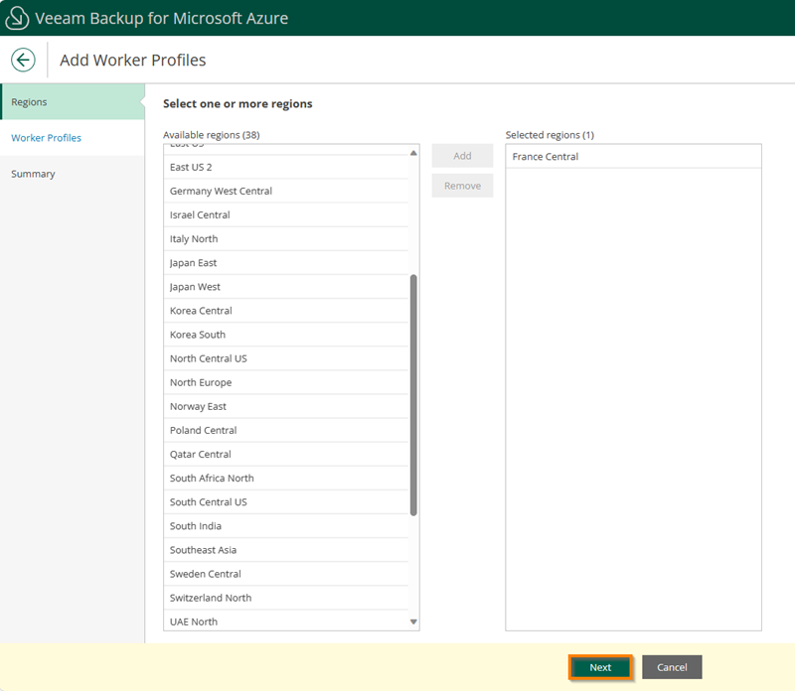
Task: Click the available regions scrollbar thumb
Action: (x=413, y=395)
